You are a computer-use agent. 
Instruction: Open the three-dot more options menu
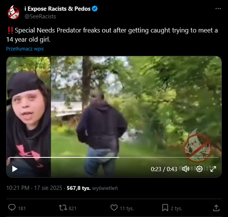[x=218, y=9]
